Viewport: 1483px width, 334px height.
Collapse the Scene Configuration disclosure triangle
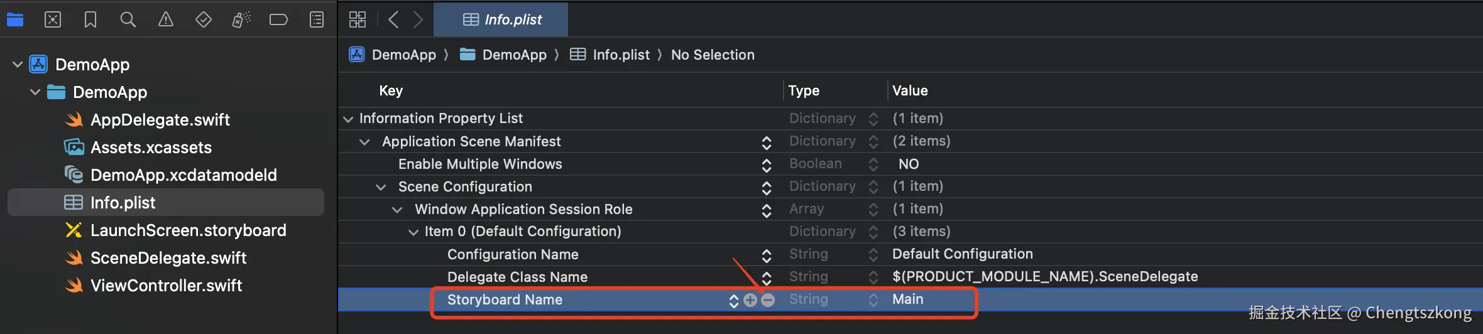pyautogui.click(x=381, y=187)
